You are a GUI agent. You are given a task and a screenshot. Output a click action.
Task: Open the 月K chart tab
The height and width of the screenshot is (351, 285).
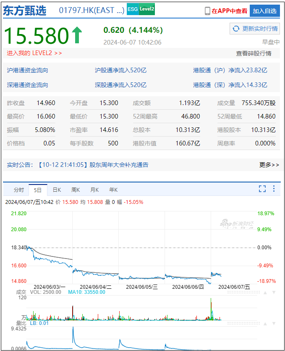coord(94,190)
